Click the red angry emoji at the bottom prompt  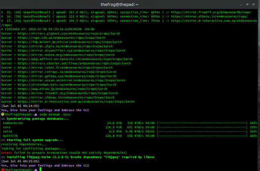point(3,169)
